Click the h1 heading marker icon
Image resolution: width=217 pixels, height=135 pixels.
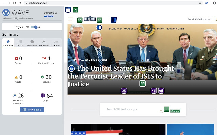[71, 69]
